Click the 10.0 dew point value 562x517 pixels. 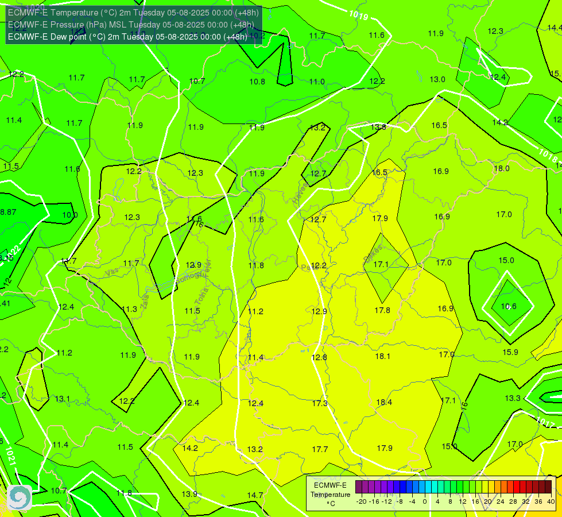pos(70,215)
